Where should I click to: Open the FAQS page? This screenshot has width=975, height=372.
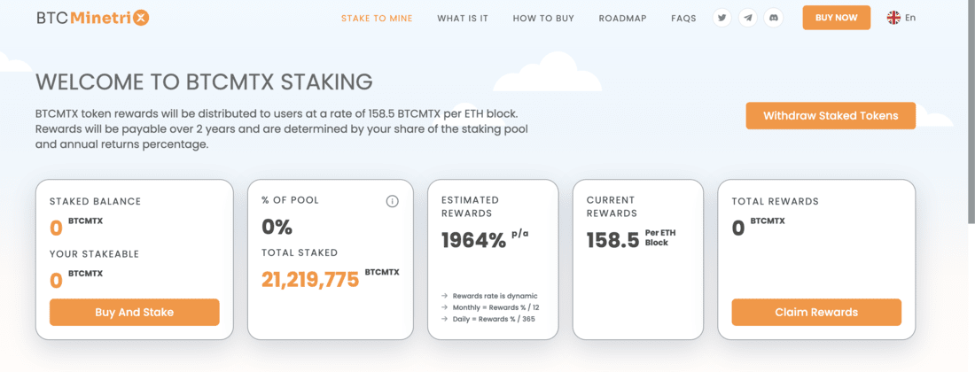tap(683, 18)
